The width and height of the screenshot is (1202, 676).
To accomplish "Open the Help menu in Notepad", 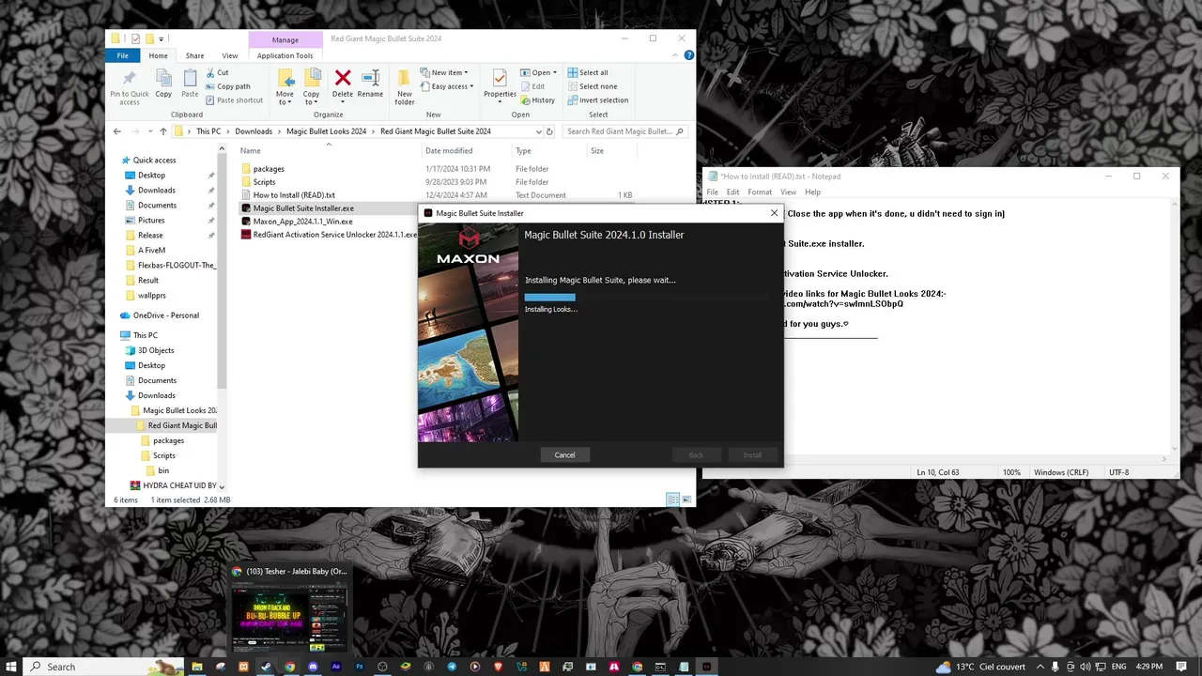I will (x=813, y=192).
